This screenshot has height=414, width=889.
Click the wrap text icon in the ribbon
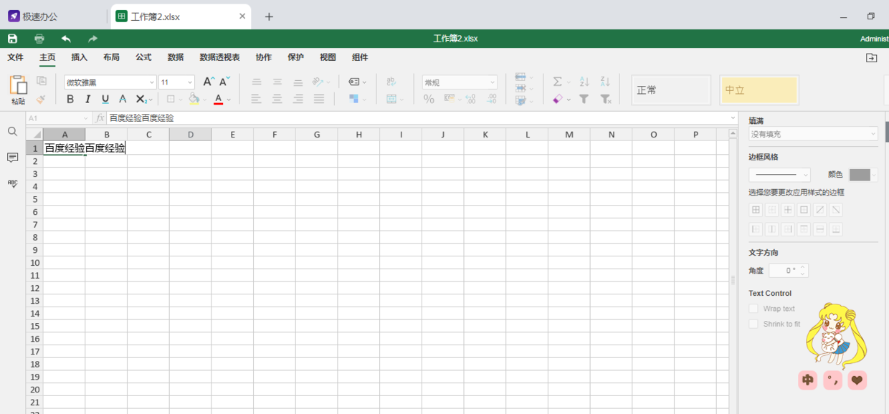[391, 82]
